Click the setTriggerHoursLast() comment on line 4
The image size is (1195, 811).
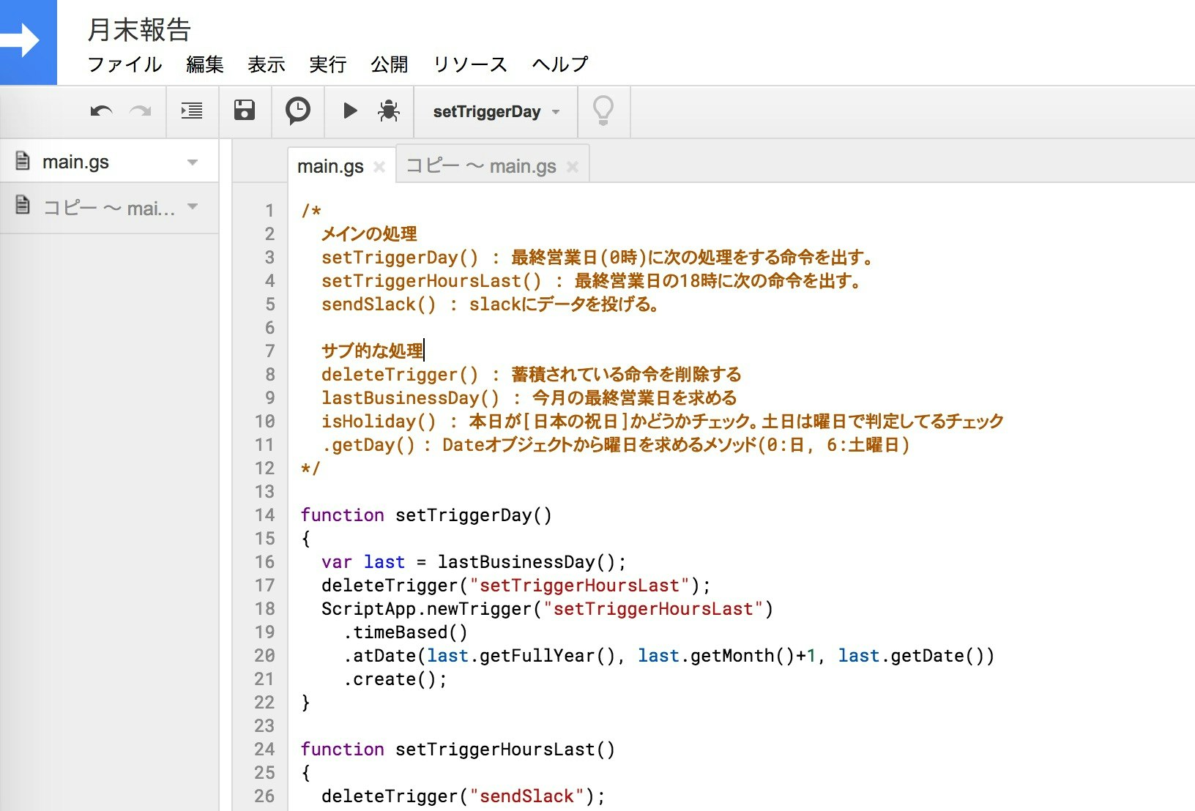point(592,281)
